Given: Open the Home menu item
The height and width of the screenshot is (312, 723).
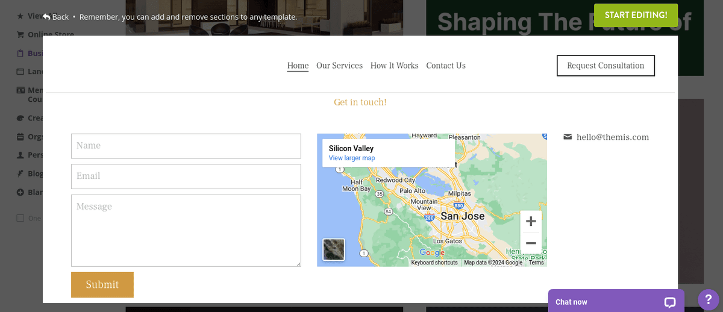Looking at the screenshot, I should click(x=298, y=66).
